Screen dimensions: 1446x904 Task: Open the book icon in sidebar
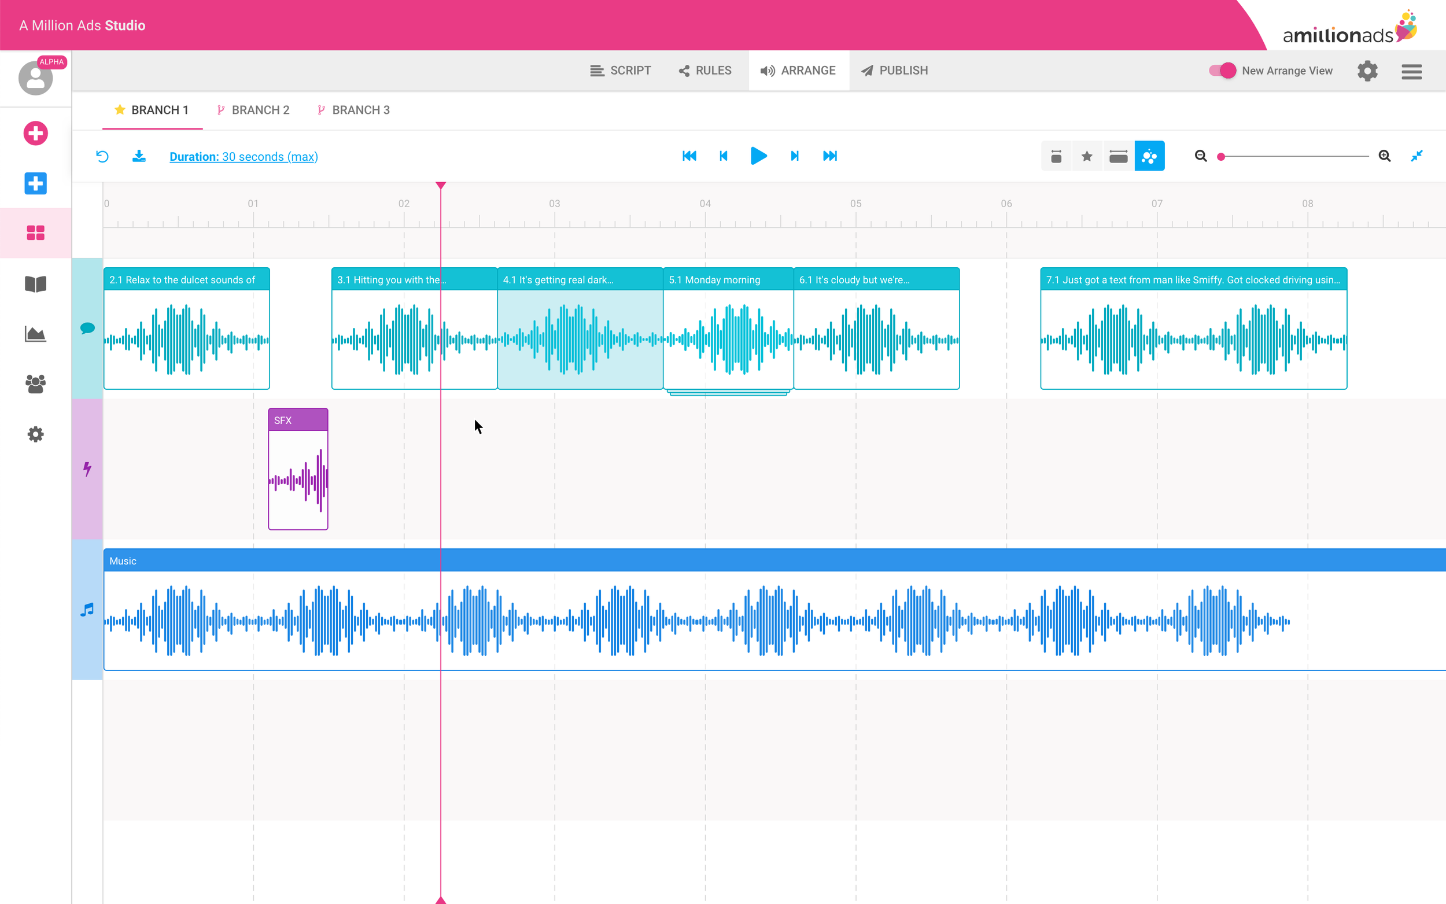pos(35,284)
